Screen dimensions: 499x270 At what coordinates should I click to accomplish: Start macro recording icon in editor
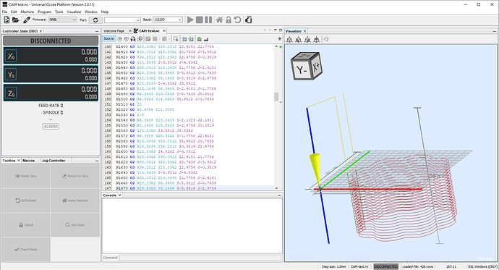click(199, 39)
